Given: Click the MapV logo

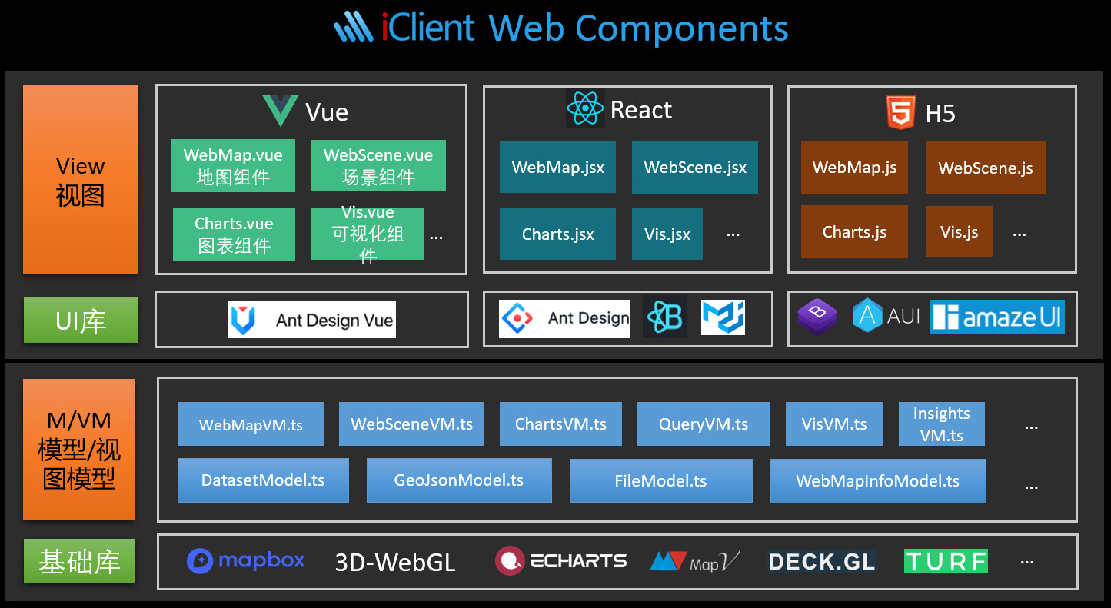Looking at the screenshot, I should [x=695, y=562].
